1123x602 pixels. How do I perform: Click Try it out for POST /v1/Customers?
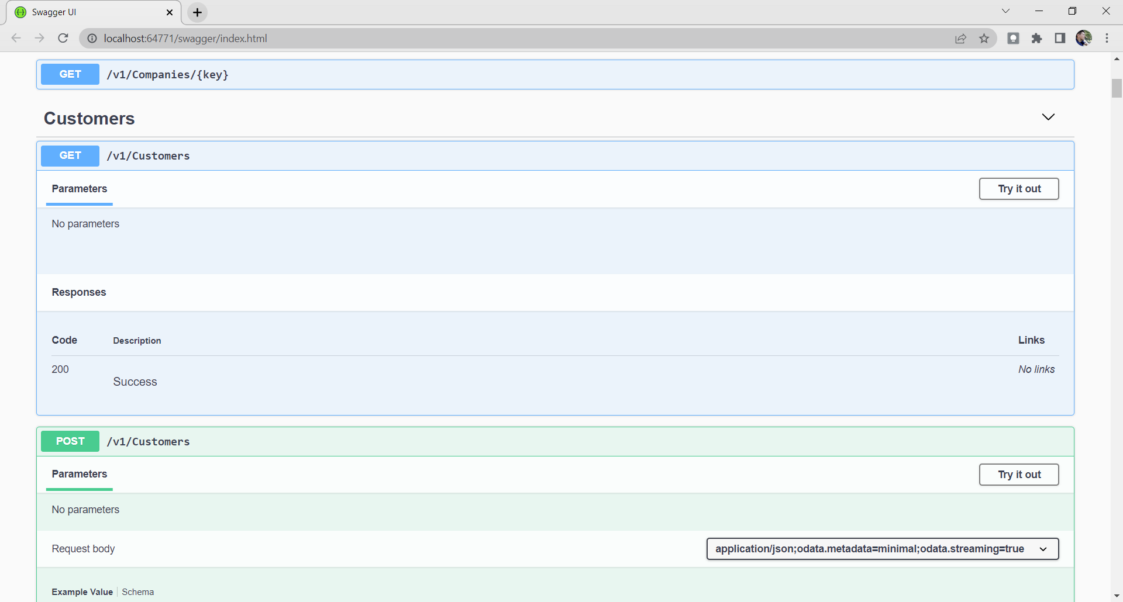pos(1018,474)
